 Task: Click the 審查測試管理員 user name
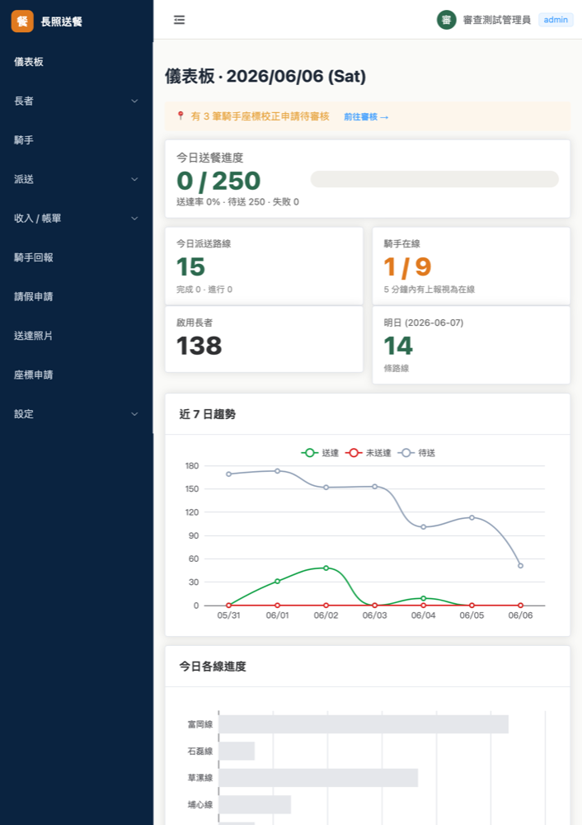point(497,20)
